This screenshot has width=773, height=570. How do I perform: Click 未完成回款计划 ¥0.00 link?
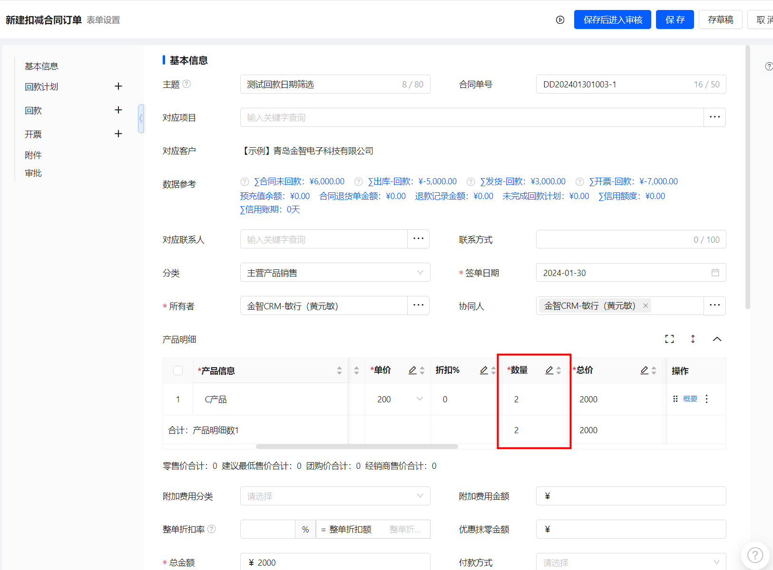546,196
